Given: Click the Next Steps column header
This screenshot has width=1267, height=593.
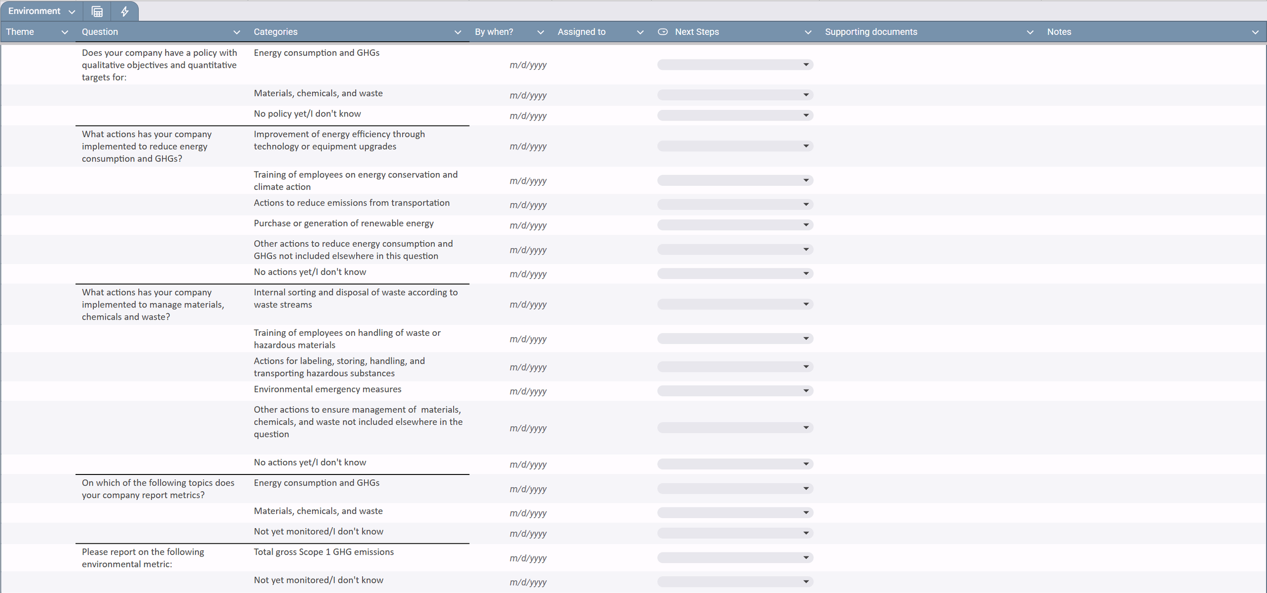Looking at the screenshot, I should (696, 32).
